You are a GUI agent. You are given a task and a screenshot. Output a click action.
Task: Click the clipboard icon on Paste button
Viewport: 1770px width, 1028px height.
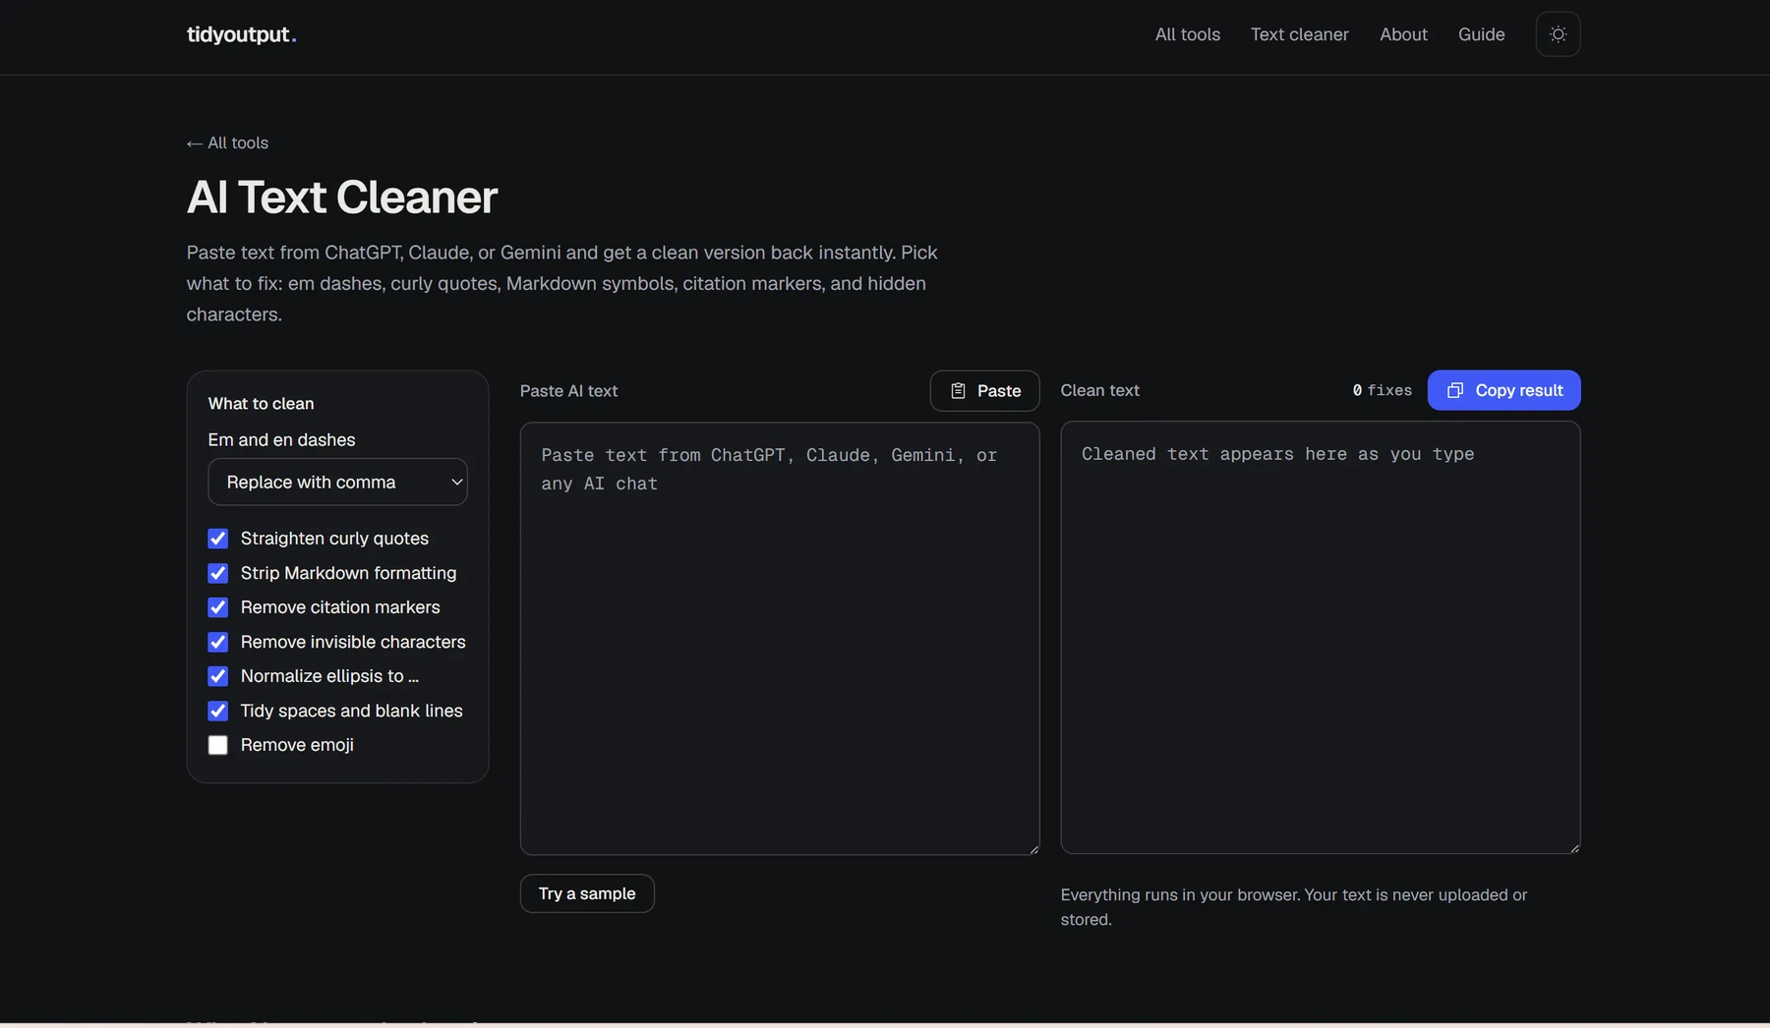point(958,391)
